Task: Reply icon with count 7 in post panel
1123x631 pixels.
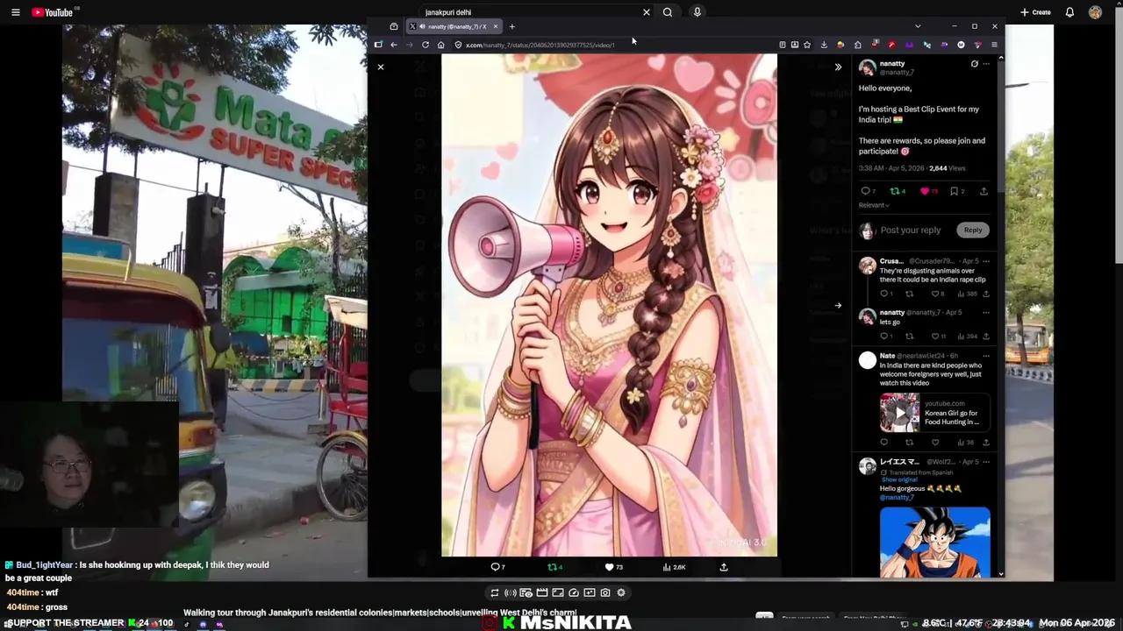Action: point(868,191)
